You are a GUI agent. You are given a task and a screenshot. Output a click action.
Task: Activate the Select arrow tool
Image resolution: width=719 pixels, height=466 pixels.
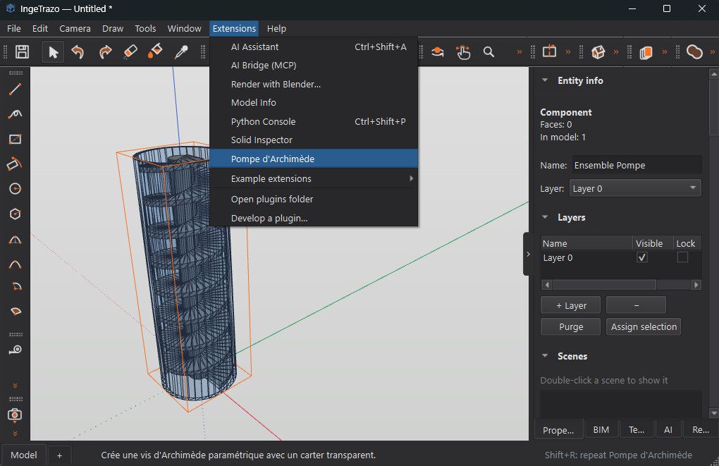click(53, 52)
